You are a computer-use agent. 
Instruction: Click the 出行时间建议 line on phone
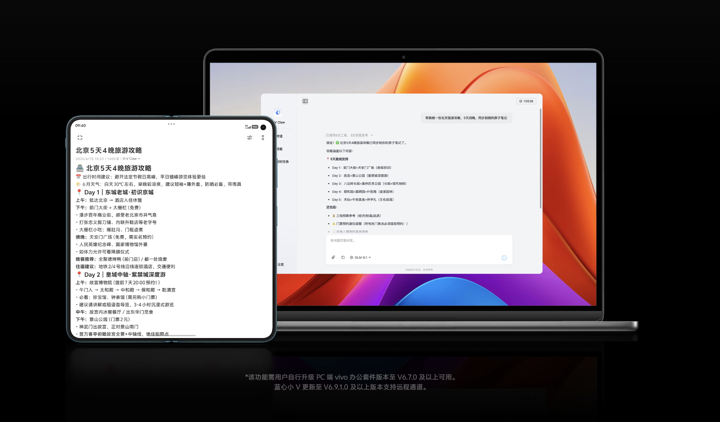(x=141, y=177)
